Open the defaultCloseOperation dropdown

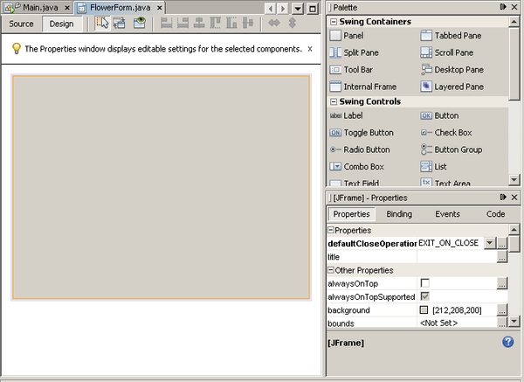[x=489, y=243]
